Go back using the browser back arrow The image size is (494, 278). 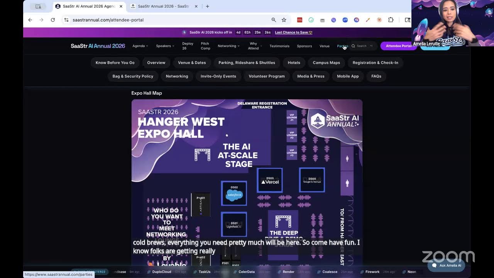point(30,20)
